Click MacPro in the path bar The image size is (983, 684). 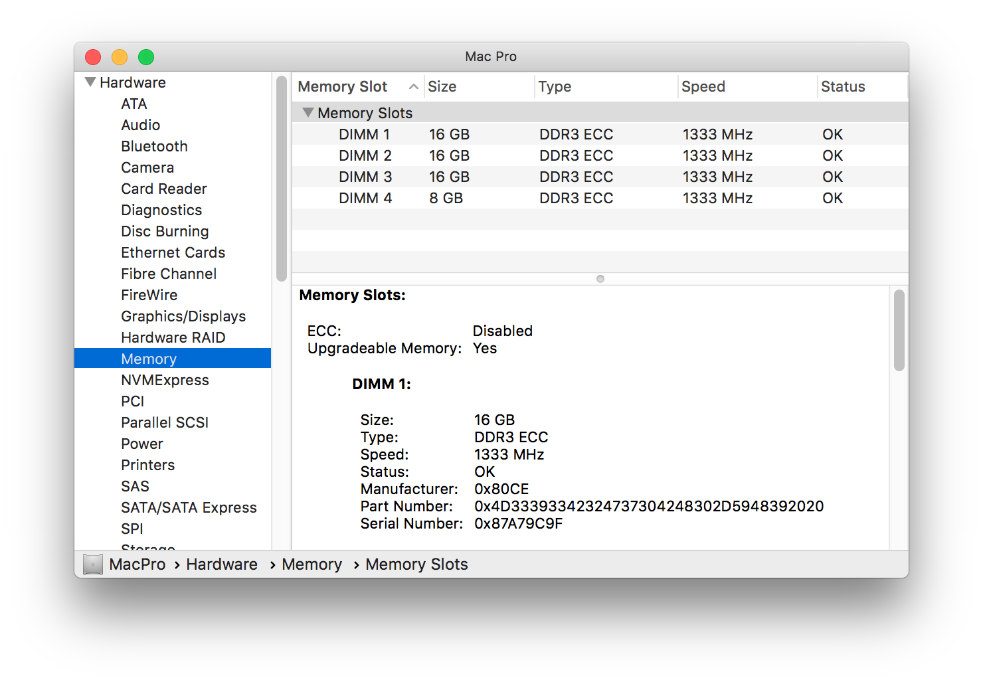(137, 564)
